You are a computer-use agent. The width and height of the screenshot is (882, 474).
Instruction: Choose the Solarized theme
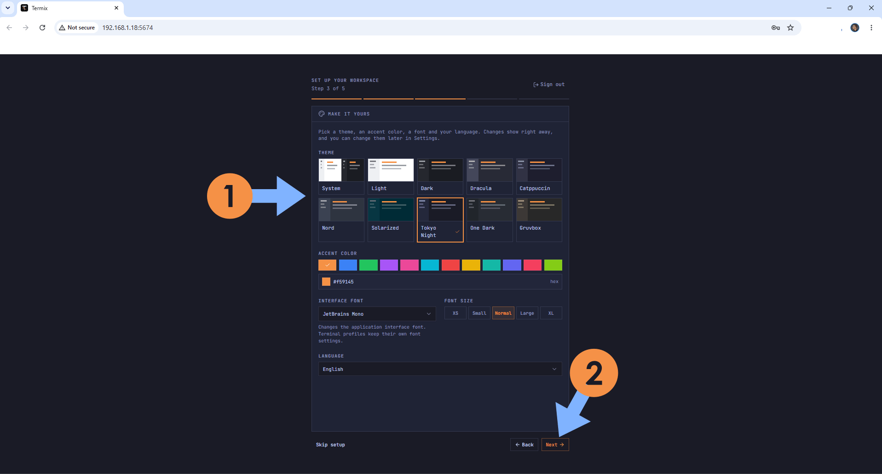coord(391,220)
